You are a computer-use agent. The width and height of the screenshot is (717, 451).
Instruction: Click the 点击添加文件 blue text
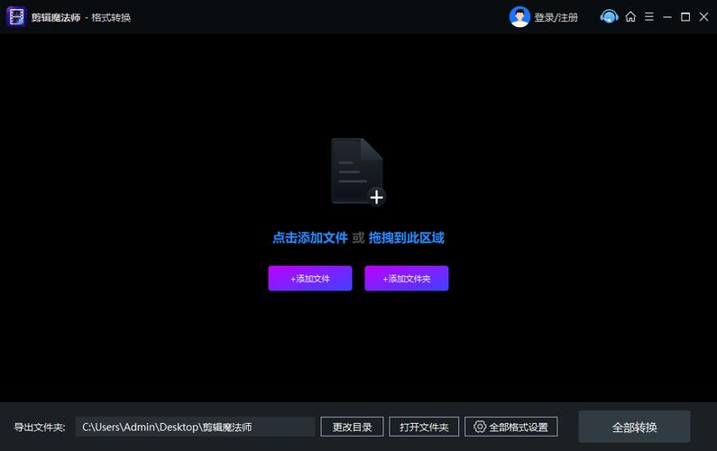310,238
